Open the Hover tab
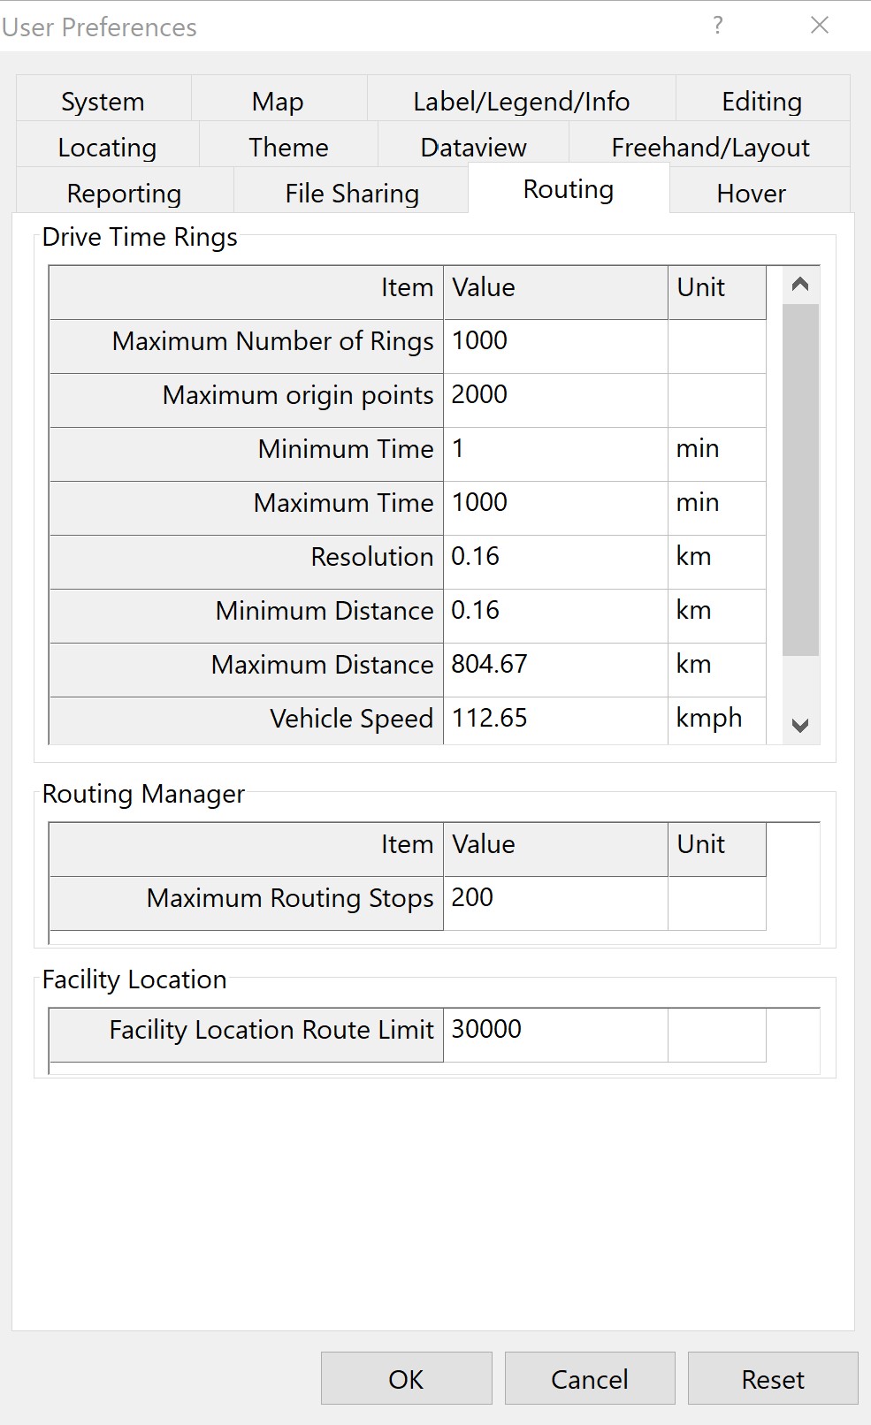The image size is (871, 1425). tap(751, 194)
